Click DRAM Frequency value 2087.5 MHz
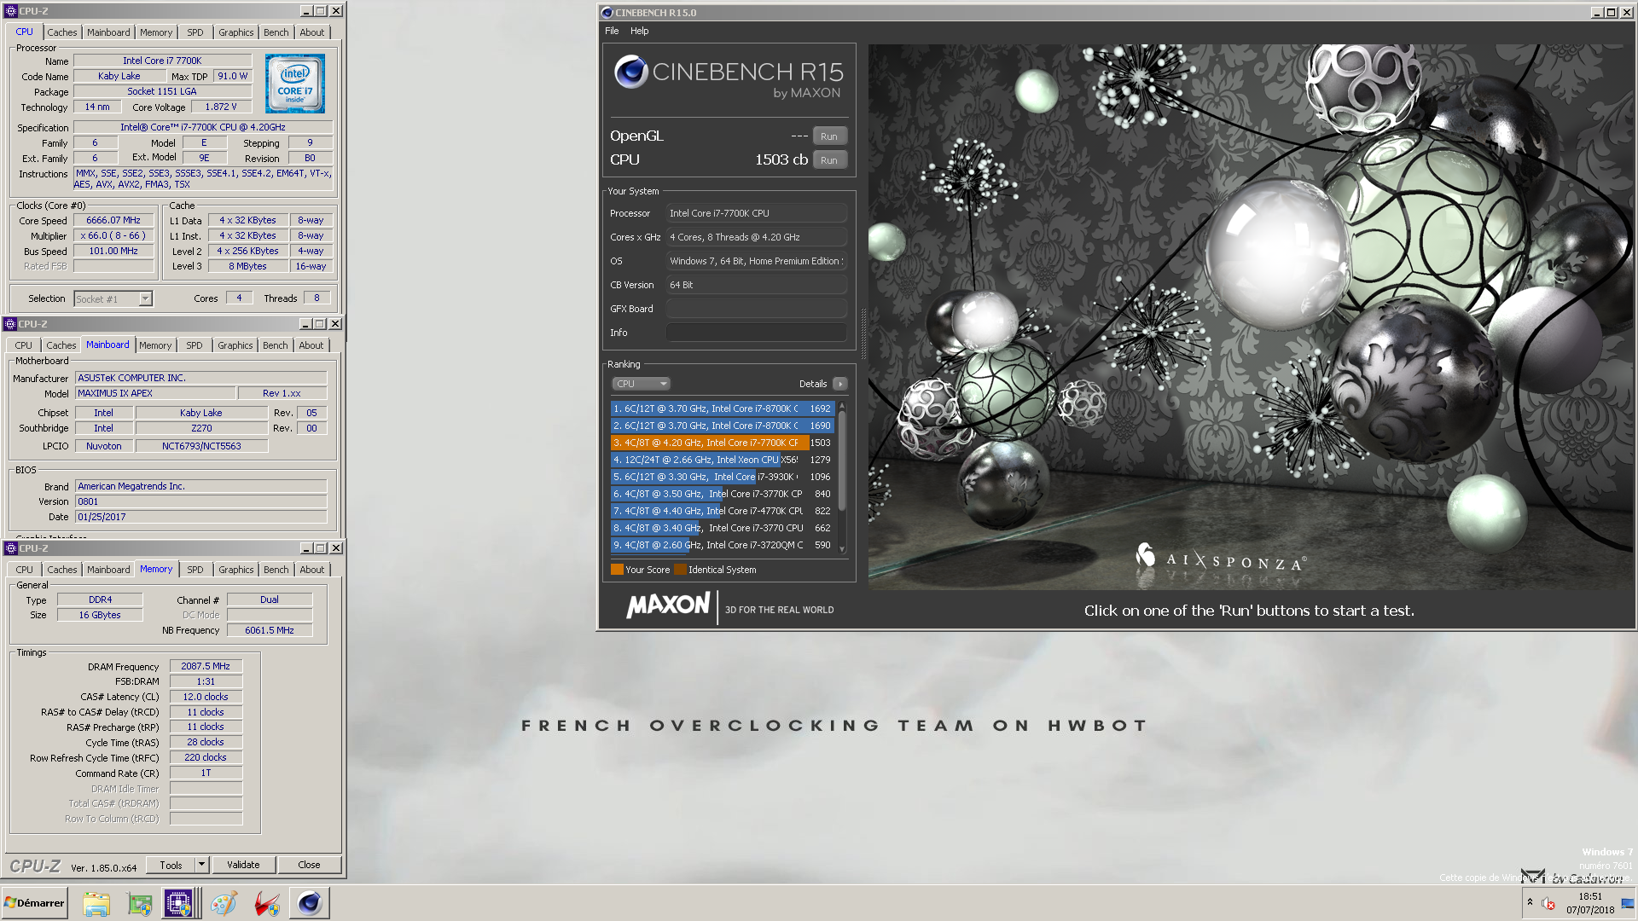This screenshot has width=1638, height=921. pos(206,666)
